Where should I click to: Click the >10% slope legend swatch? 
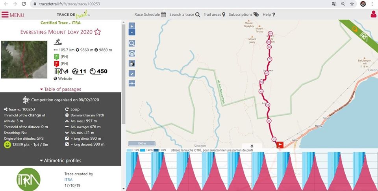coord(129,150)
